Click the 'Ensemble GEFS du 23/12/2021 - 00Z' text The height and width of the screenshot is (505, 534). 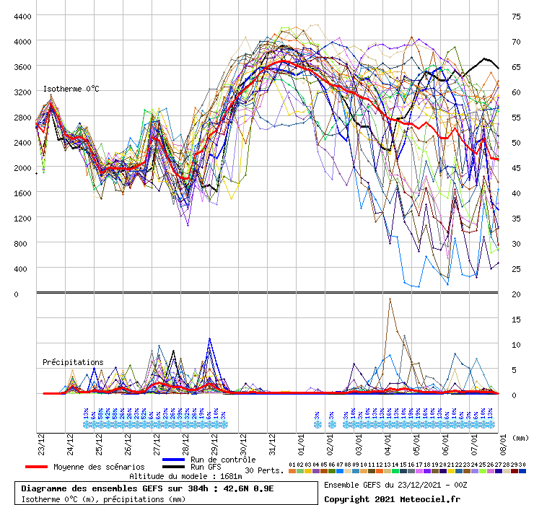pyautogui.click(x=395, y=484)
